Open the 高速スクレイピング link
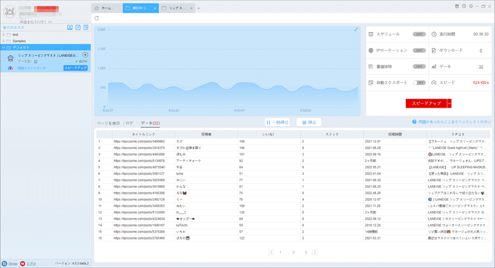The width and height of the screenshot is (495, 268). click(32, 68)
